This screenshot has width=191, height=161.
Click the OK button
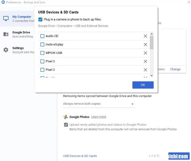coord(143,85)
